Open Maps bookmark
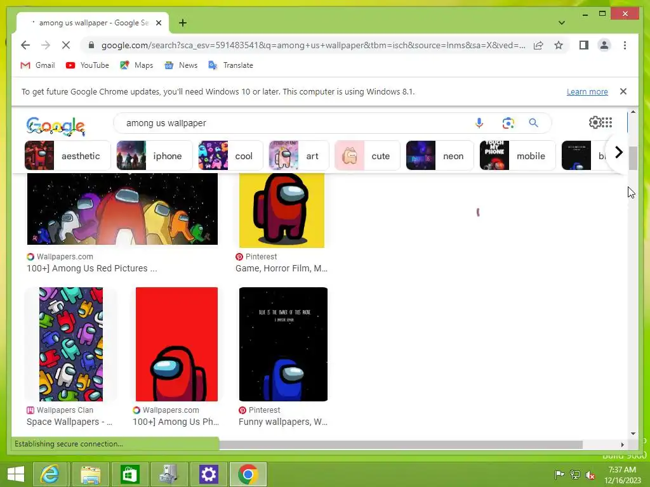Image resolution: width=650 pixels, height=487 pixels. (136, 65)
